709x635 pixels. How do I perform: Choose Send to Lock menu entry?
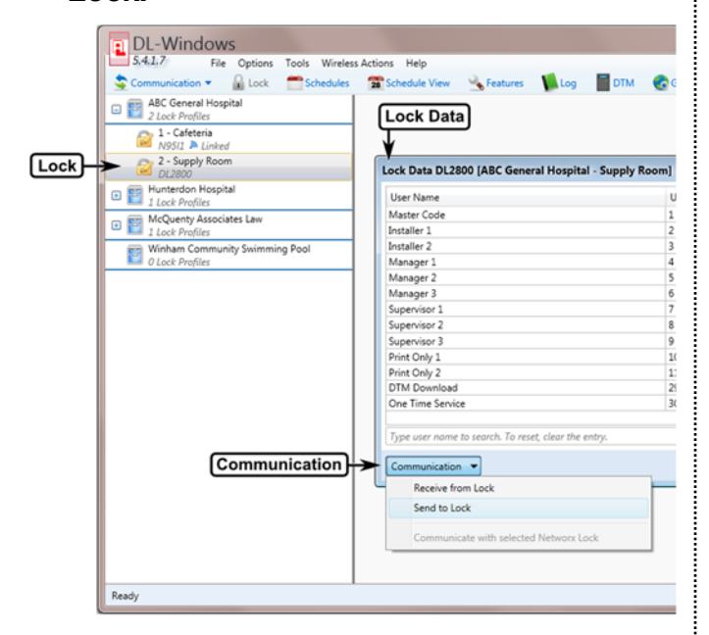click(518, 508)
